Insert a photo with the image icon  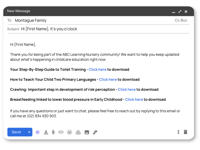[x=87, y=132]
